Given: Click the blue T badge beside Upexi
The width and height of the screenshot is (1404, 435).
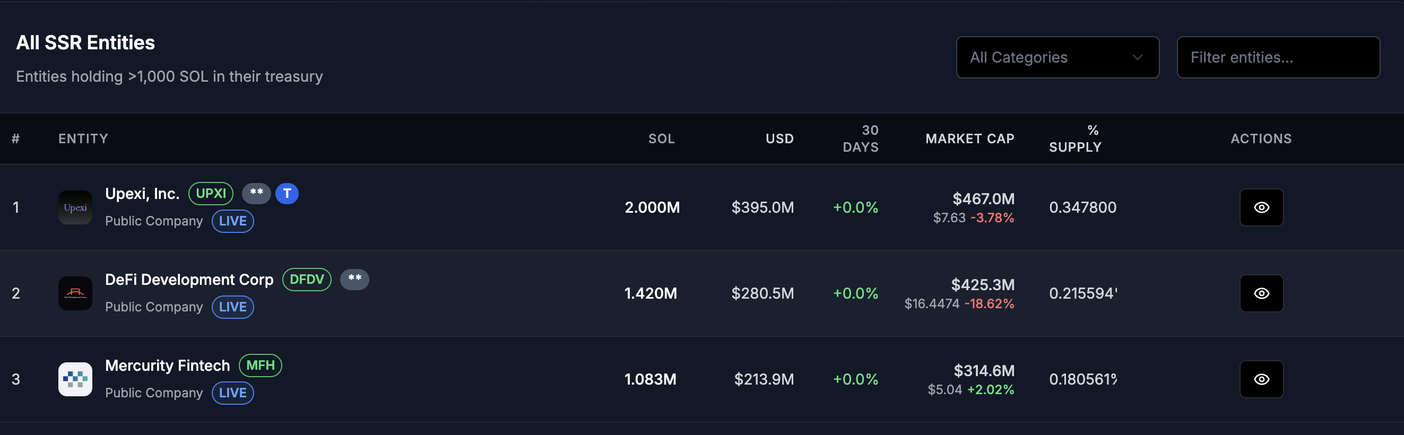Looking at the screenshot, I should (287, 194).
